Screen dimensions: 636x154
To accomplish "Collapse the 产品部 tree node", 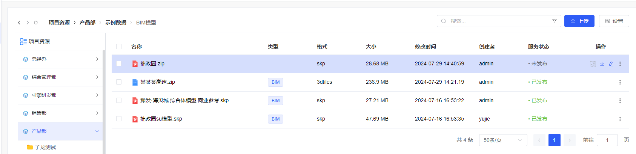I will (x=97, y=131).
